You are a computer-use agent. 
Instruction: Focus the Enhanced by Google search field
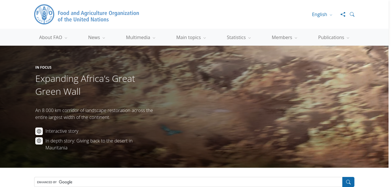(188, 182)
